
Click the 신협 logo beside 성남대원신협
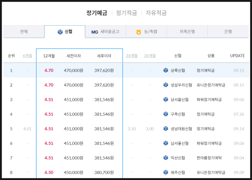click(x=166, y=129)
